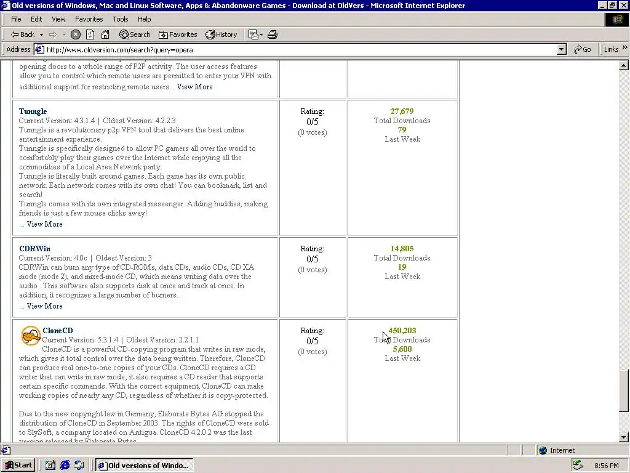630x473 pixels.
Task: Stop page loading with the Stop icon
Action: point(76,34)
